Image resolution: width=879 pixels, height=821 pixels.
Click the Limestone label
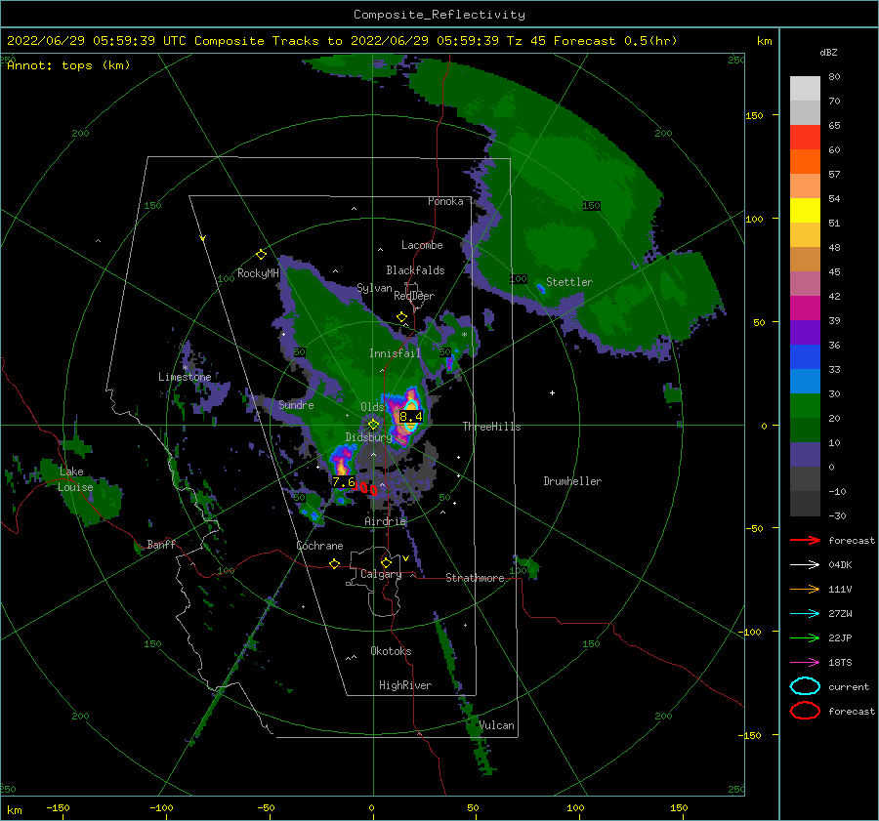tap(185, 377)
